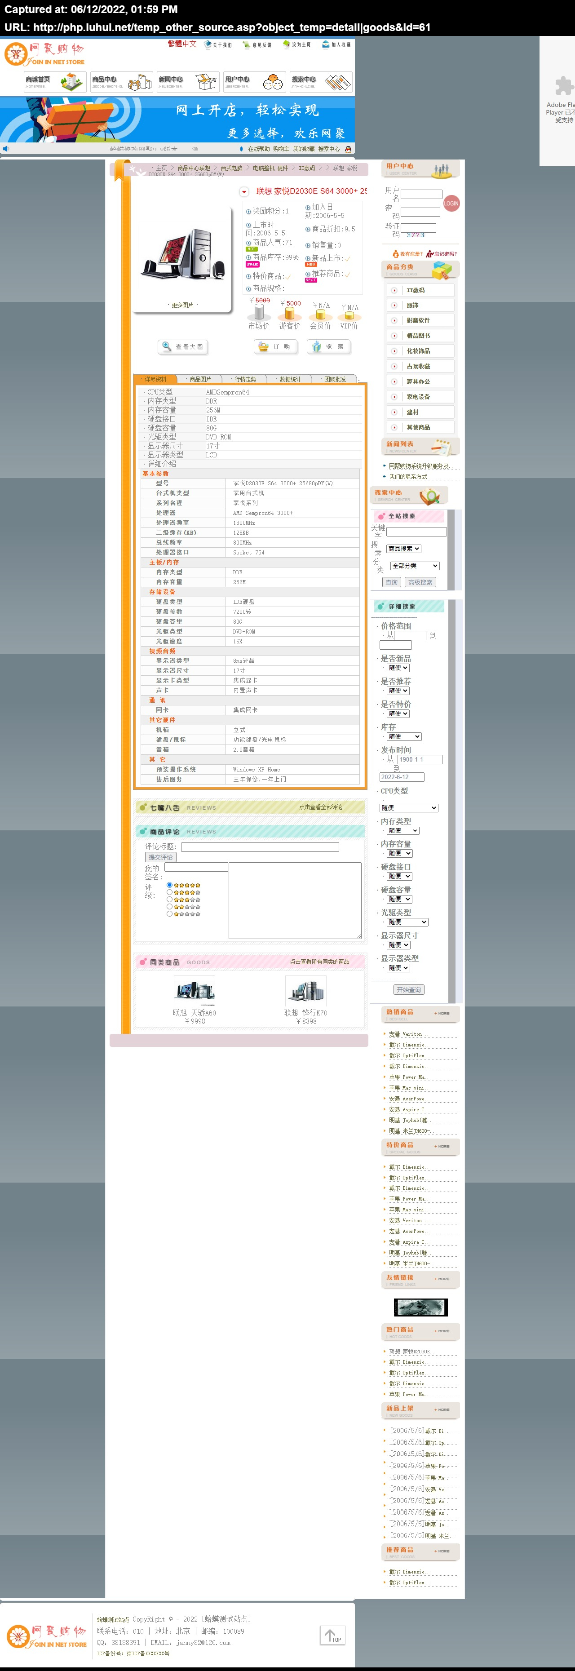Click the 密码 password input field
This screenshot has width=575, height=1671.
[420, 212]
